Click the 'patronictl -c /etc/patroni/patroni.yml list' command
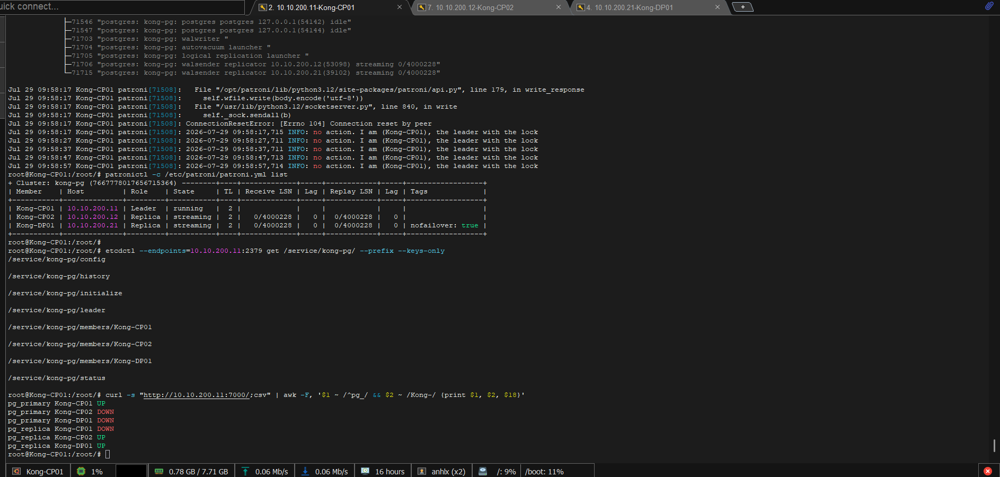This screenshot has width=1000, height=477. click(197, 174)
